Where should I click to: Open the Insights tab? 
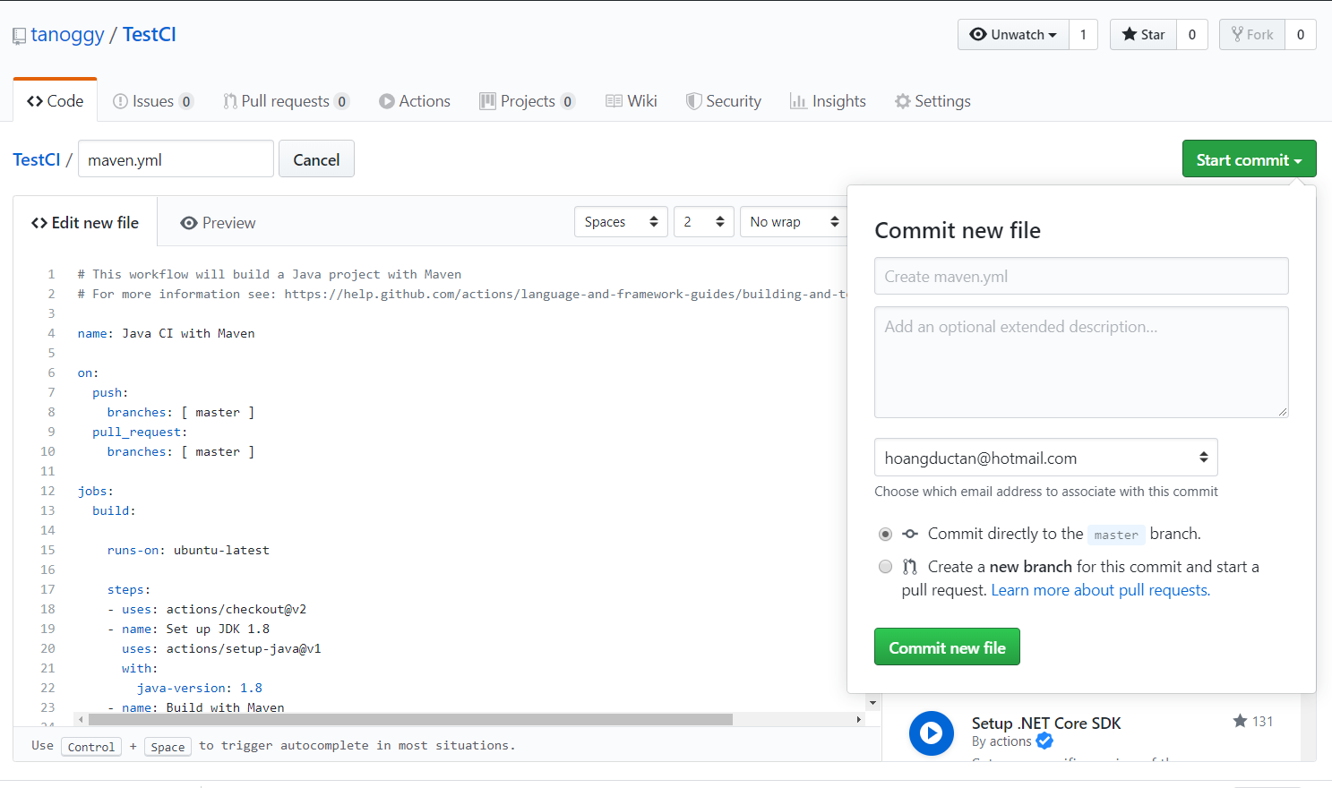click(x=828, y=101)
